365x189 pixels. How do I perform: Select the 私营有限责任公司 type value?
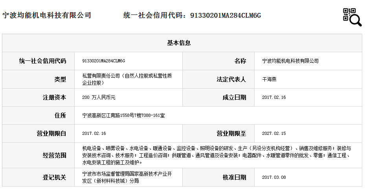[127, 79]
